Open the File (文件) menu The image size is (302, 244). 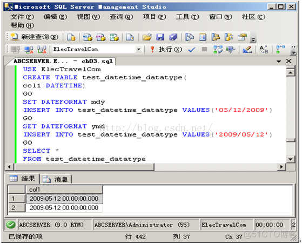tap(22, 17)
